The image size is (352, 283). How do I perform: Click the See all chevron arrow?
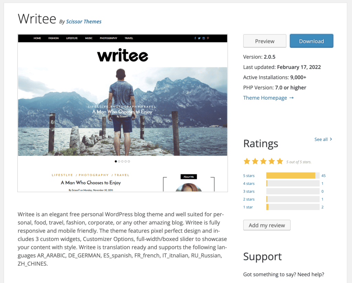(x=331, y=139)
